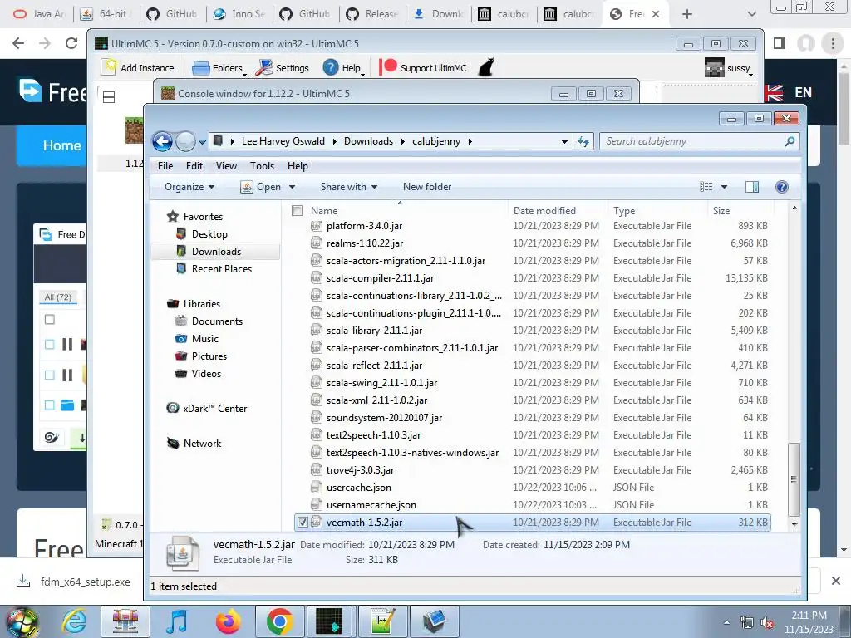The width and height of the screenshot is (851, 638).
Task: Click the Back arrow in Explorer window
Action: click(x=162, y=141)
